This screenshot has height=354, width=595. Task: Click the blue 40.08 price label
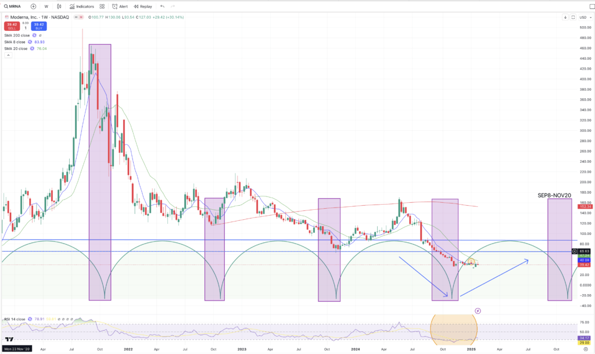(x=585, y=260)
